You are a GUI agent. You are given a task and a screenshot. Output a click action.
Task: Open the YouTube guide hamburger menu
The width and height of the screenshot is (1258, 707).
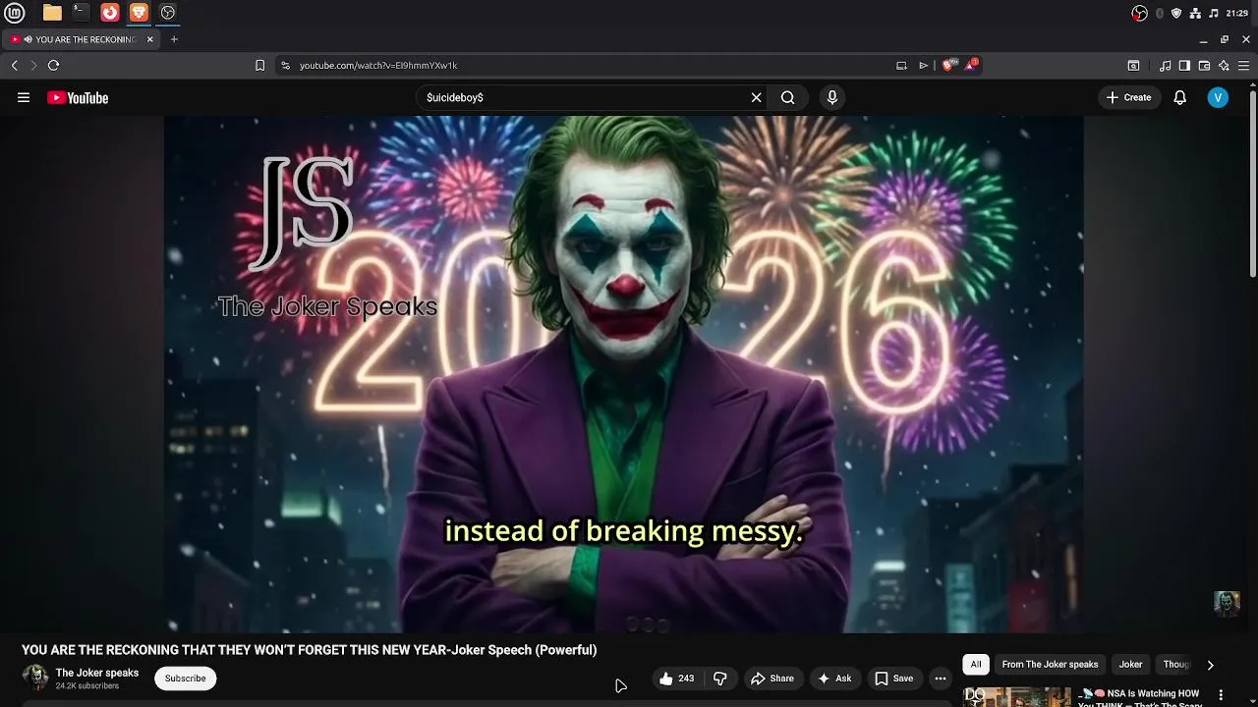[24, 97]
